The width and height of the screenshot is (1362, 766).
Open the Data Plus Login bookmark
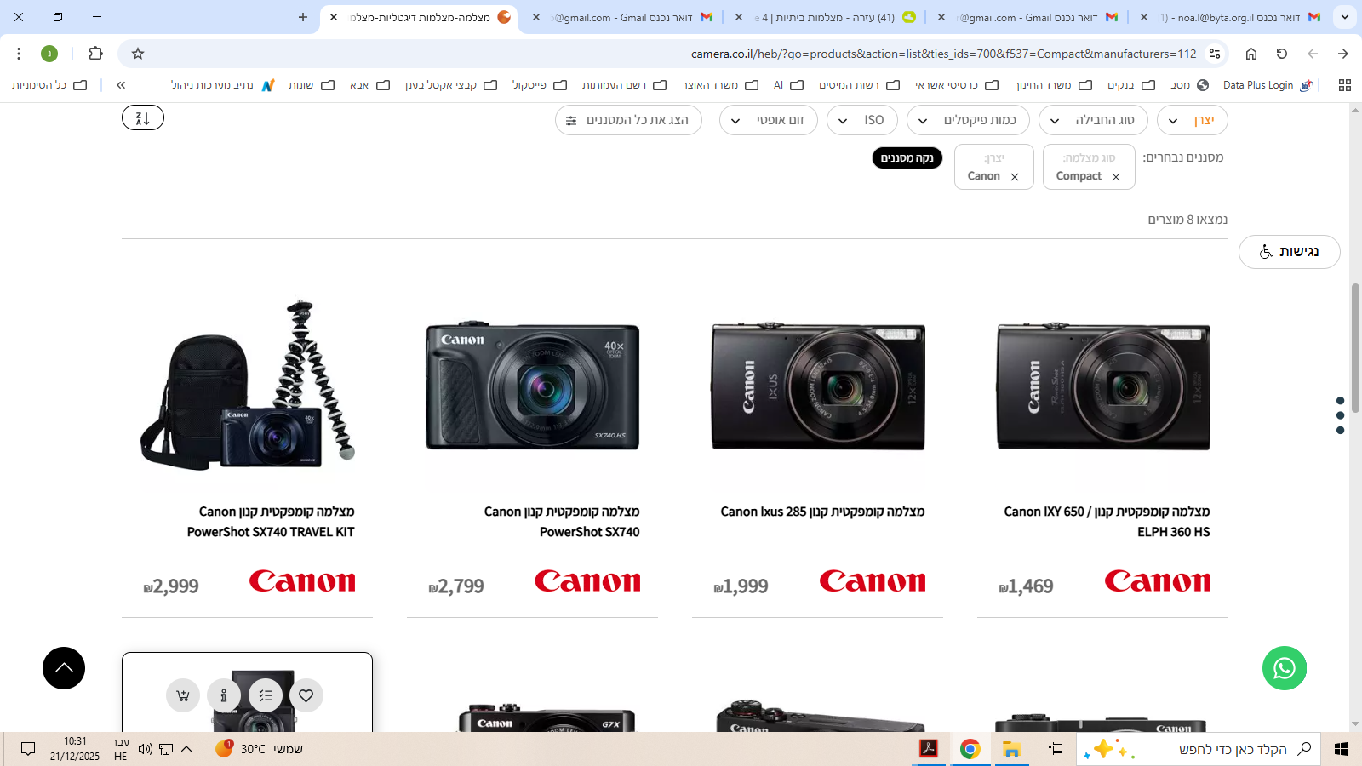click(x=1268, y=85)
